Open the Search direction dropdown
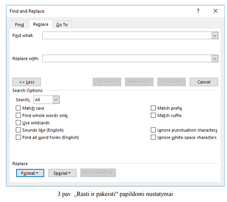 click(56, 100)
